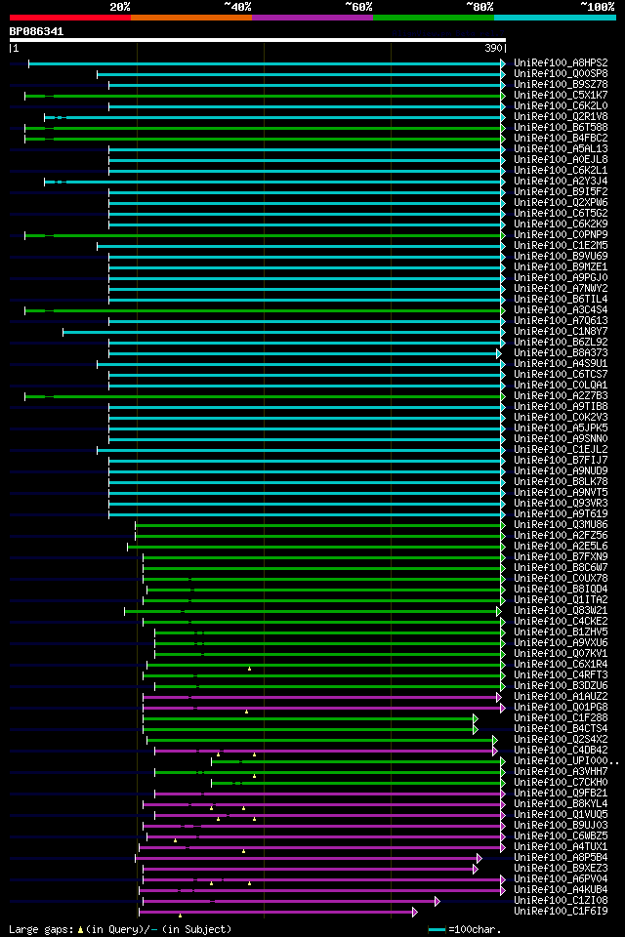Select UniRef100_B9SZ78 label

tap(561, 84)
